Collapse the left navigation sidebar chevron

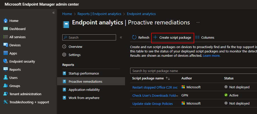coord(54,13)
